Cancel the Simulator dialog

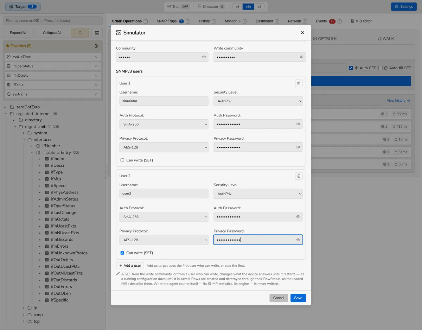coord(279,298)
